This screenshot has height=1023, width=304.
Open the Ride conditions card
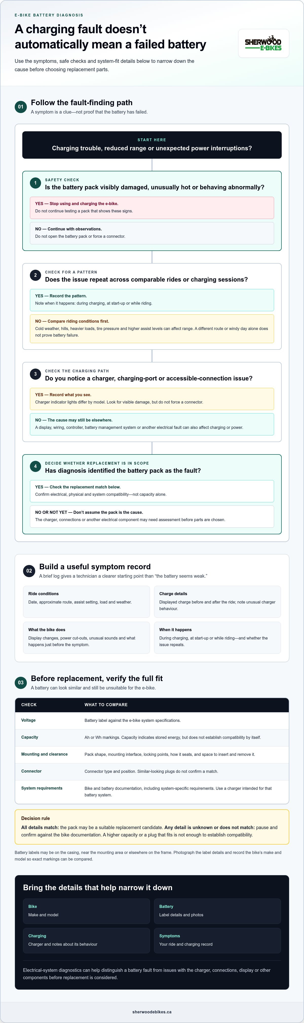click(x=87, y=602)
